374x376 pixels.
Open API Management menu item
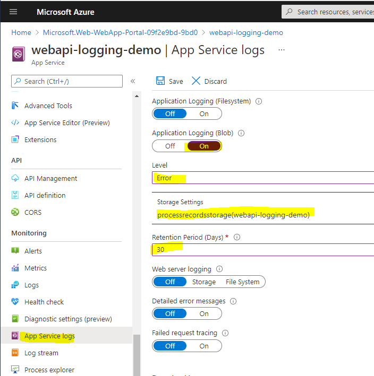point(50,178)
